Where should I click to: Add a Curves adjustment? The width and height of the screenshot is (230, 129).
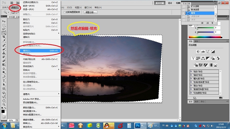pos(208,52)
